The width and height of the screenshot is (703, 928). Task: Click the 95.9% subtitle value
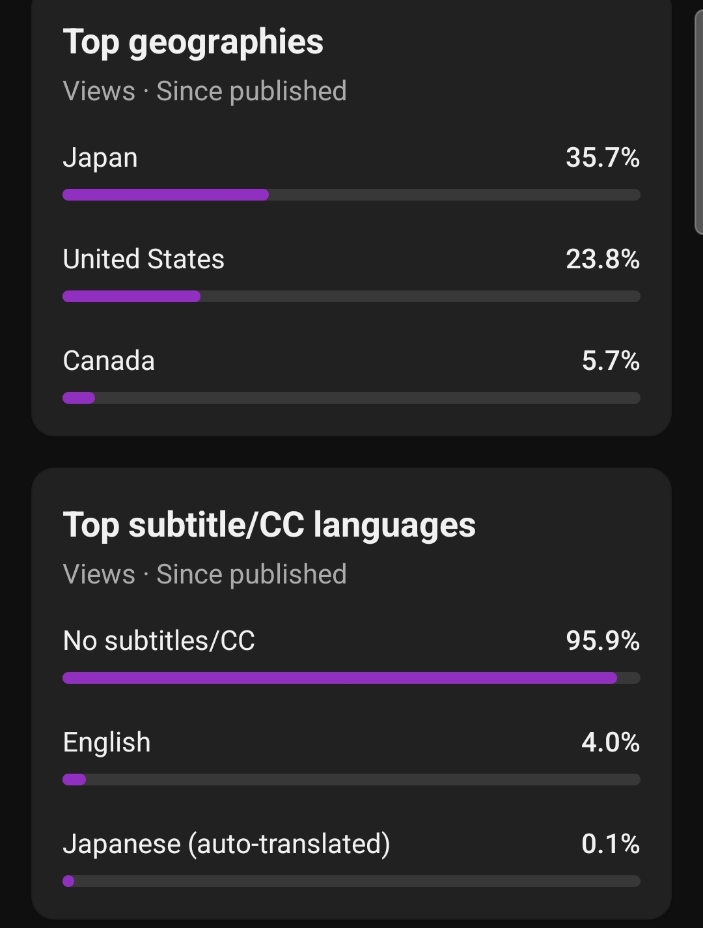tap(602, 641)
